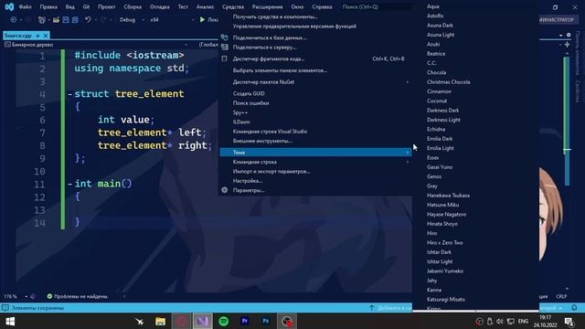Click the navigate backward toolbar icon

(14, 20)
